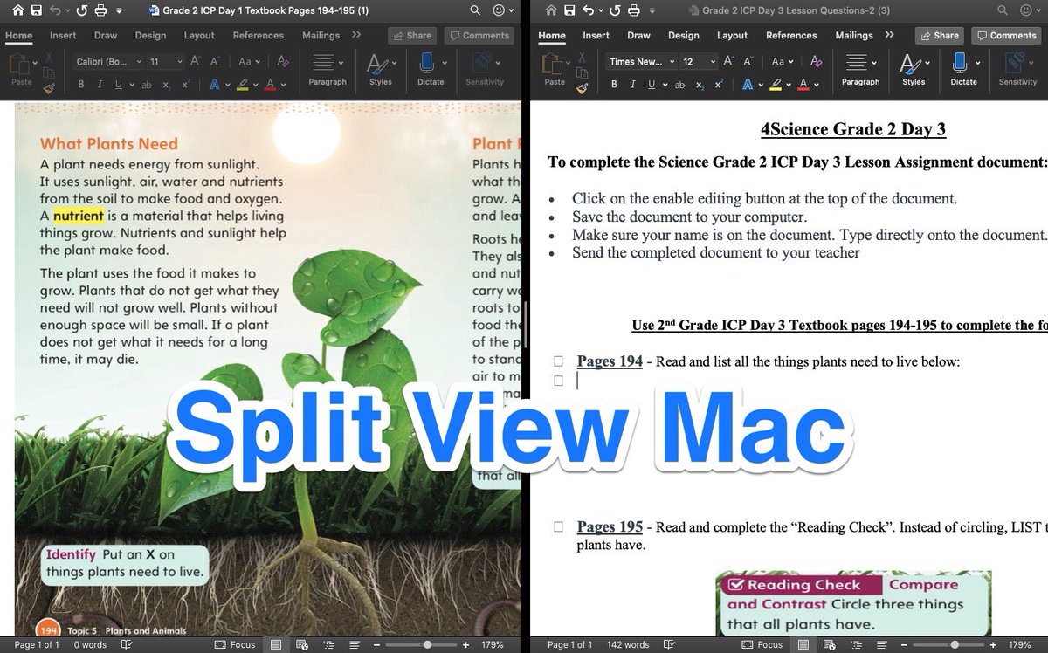1048x653 pixels.
Task: Open Times New Roman font dropdown in right window
Action: pos(672,62)
